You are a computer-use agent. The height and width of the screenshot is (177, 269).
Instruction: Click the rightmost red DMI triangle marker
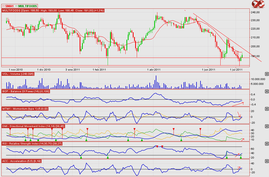[x=200, y=129]
